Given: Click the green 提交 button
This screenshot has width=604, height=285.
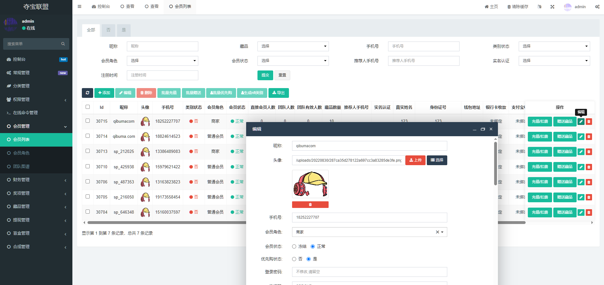Looking at the screenshot, I should 265,75.
